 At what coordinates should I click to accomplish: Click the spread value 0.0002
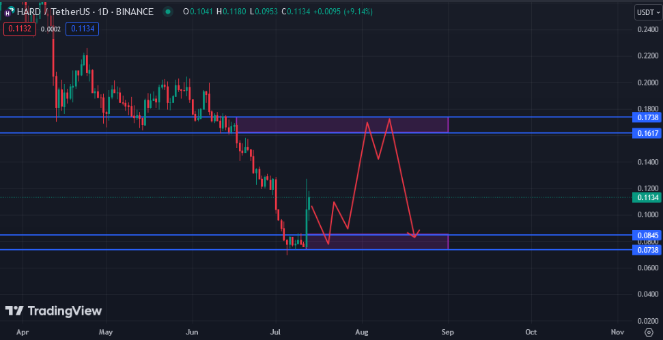pyautogui.click(x=51, y=29)
